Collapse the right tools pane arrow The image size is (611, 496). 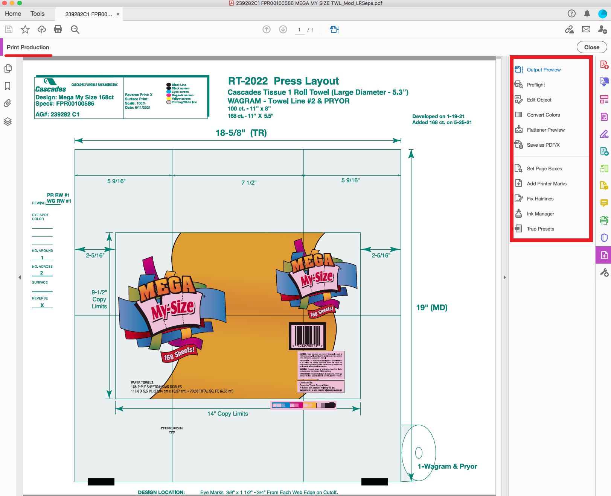coord(505,278)
